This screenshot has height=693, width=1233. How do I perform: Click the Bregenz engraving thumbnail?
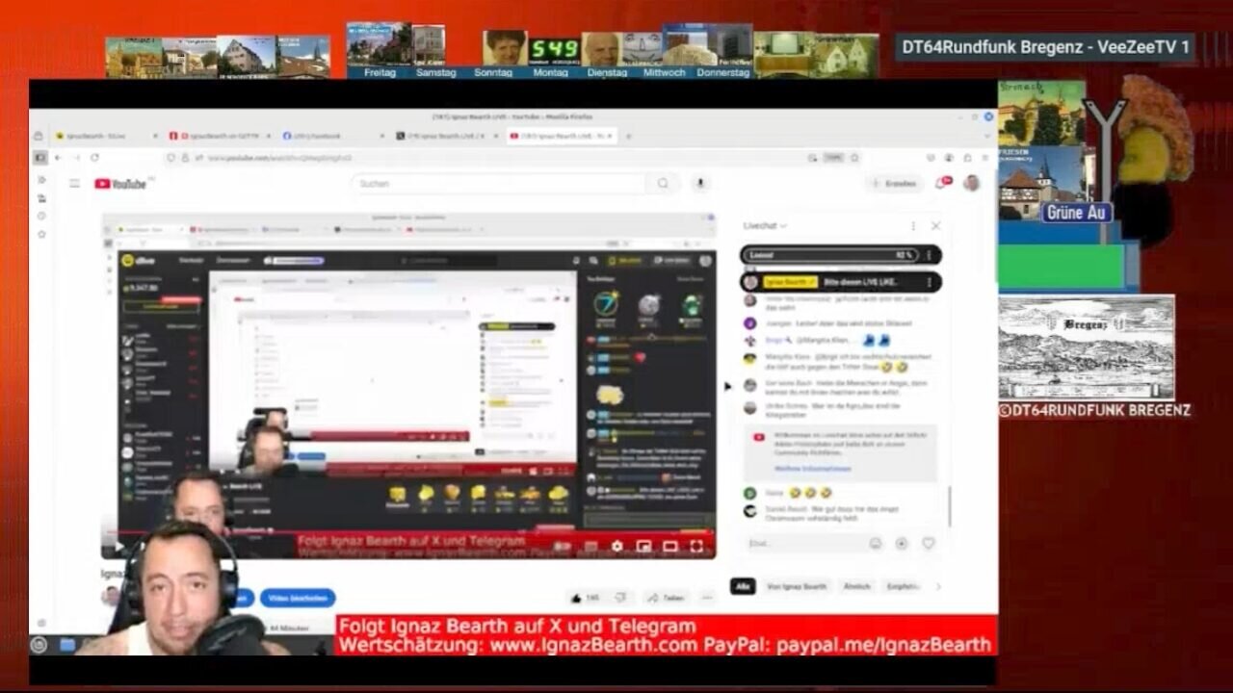pyautogui.click(x=1087, y=348)
